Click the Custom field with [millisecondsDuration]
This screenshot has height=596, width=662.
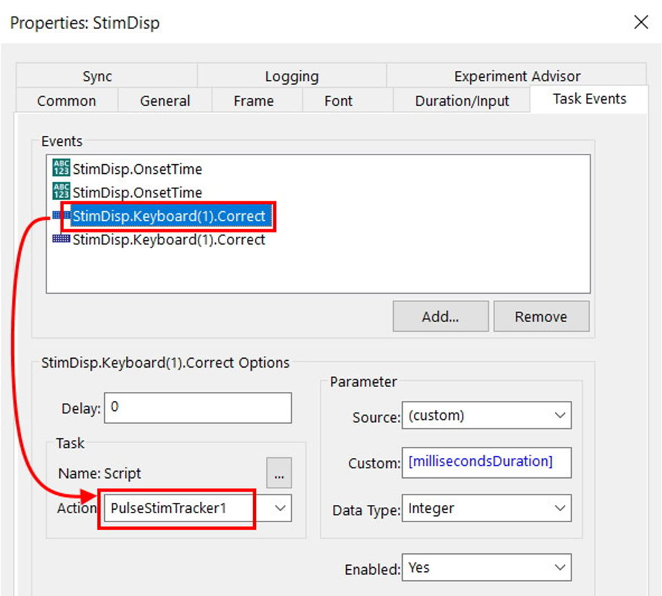[x=486, y=462]
